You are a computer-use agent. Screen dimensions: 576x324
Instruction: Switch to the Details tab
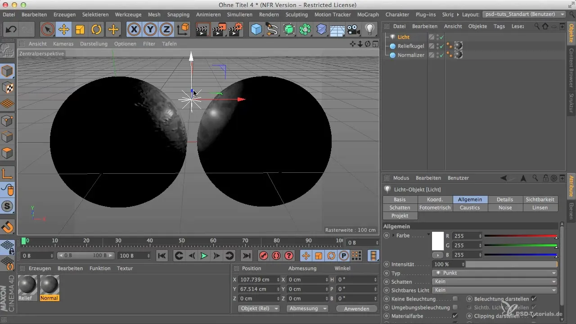[505, 199]
